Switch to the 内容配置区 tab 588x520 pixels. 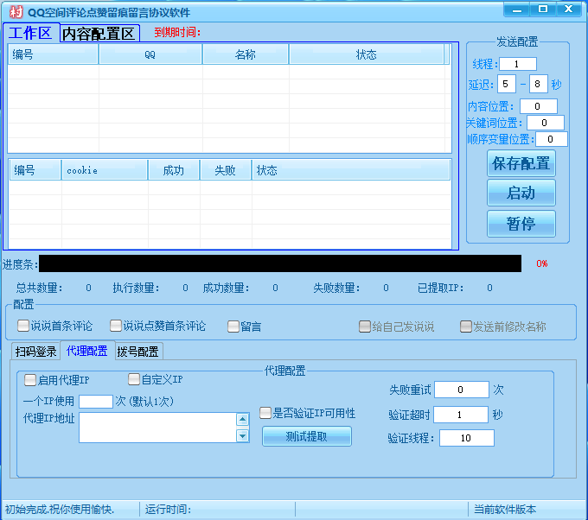click(x=99, y=34)
